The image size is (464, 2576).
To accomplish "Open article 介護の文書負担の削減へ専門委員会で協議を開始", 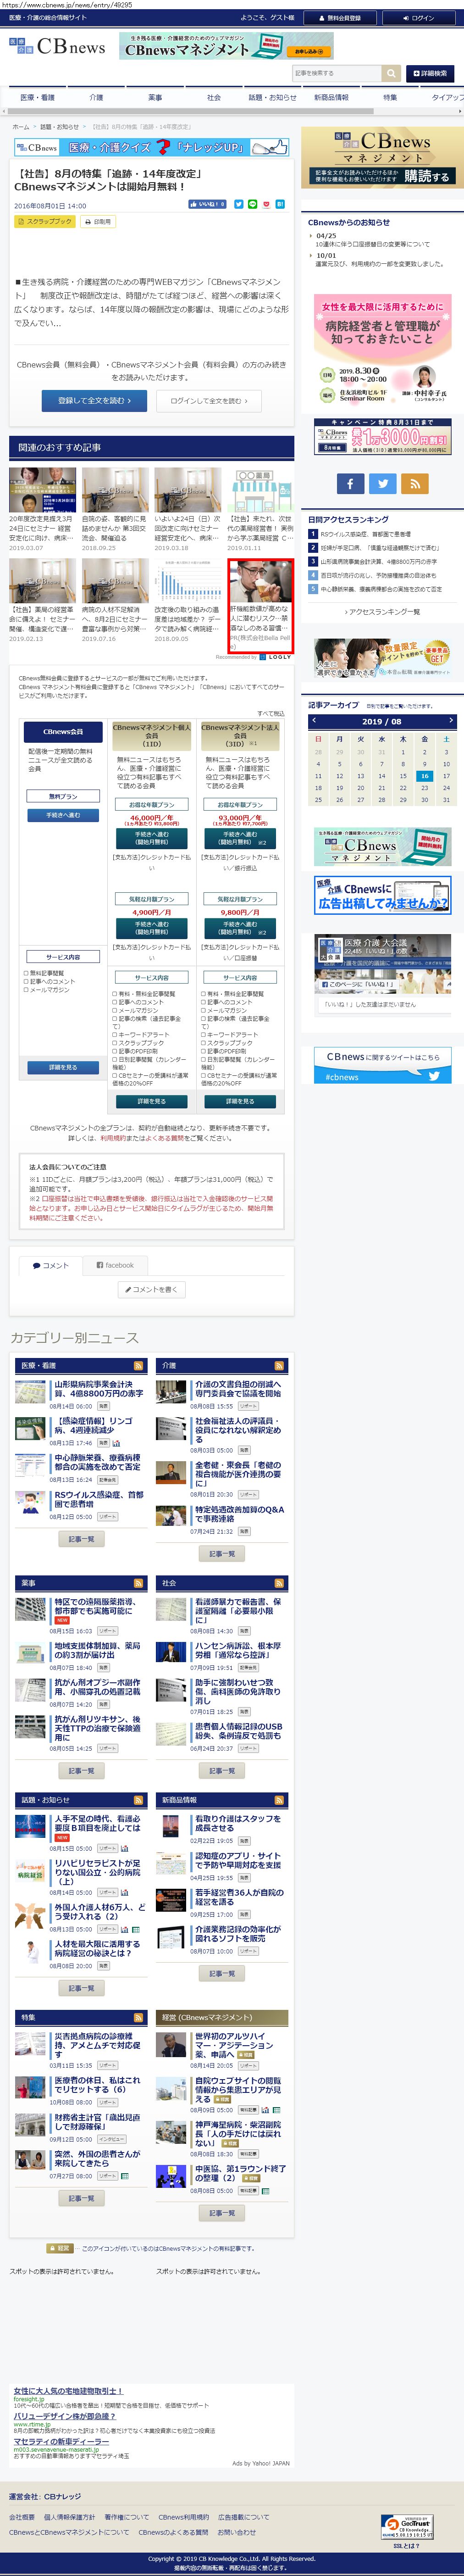I will pyautogui.click(x=238, y=1389).
